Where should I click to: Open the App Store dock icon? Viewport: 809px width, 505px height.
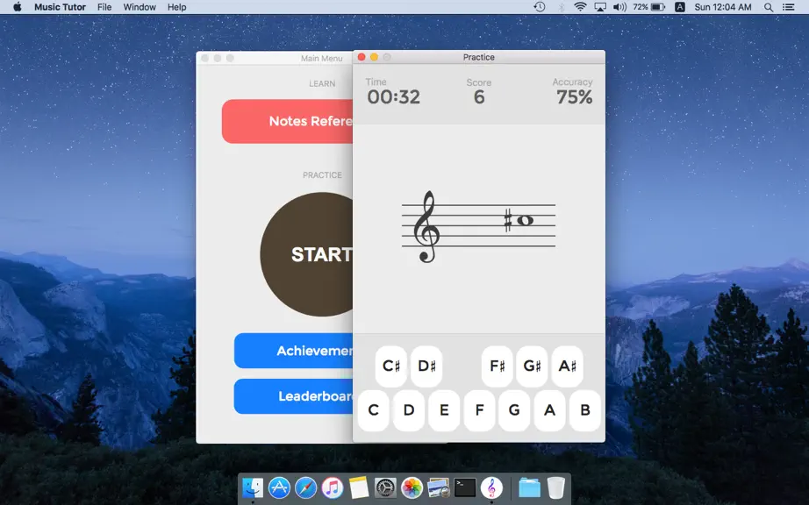(x=279, y=487)
